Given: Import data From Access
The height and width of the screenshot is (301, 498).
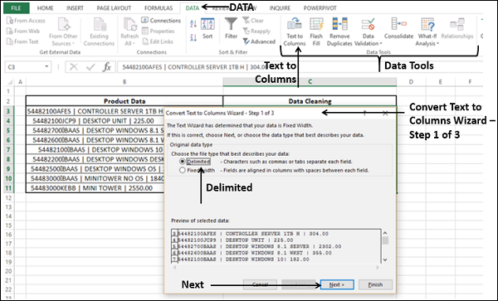Looking at the screenshot, I should (x=26, y=21).
